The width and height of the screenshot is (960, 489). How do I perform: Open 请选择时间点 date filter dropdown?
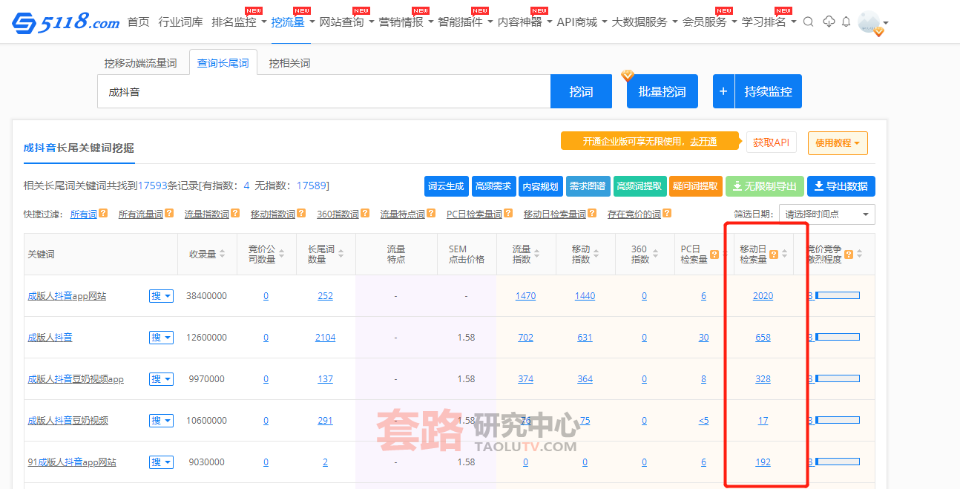826,214
